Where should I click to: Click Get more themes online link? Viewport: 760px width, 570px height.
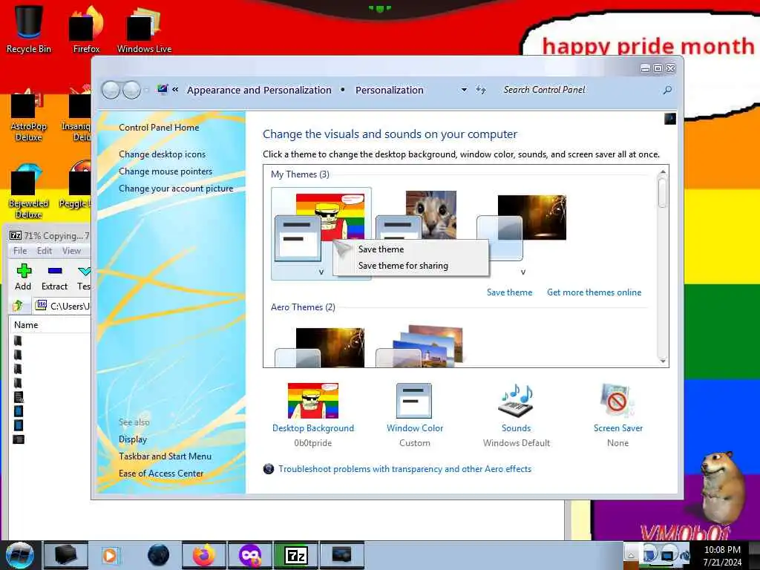[594, 292]
